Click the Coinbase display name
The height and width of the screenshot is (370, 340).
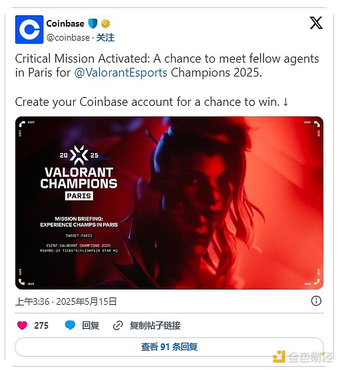[65, 23]
